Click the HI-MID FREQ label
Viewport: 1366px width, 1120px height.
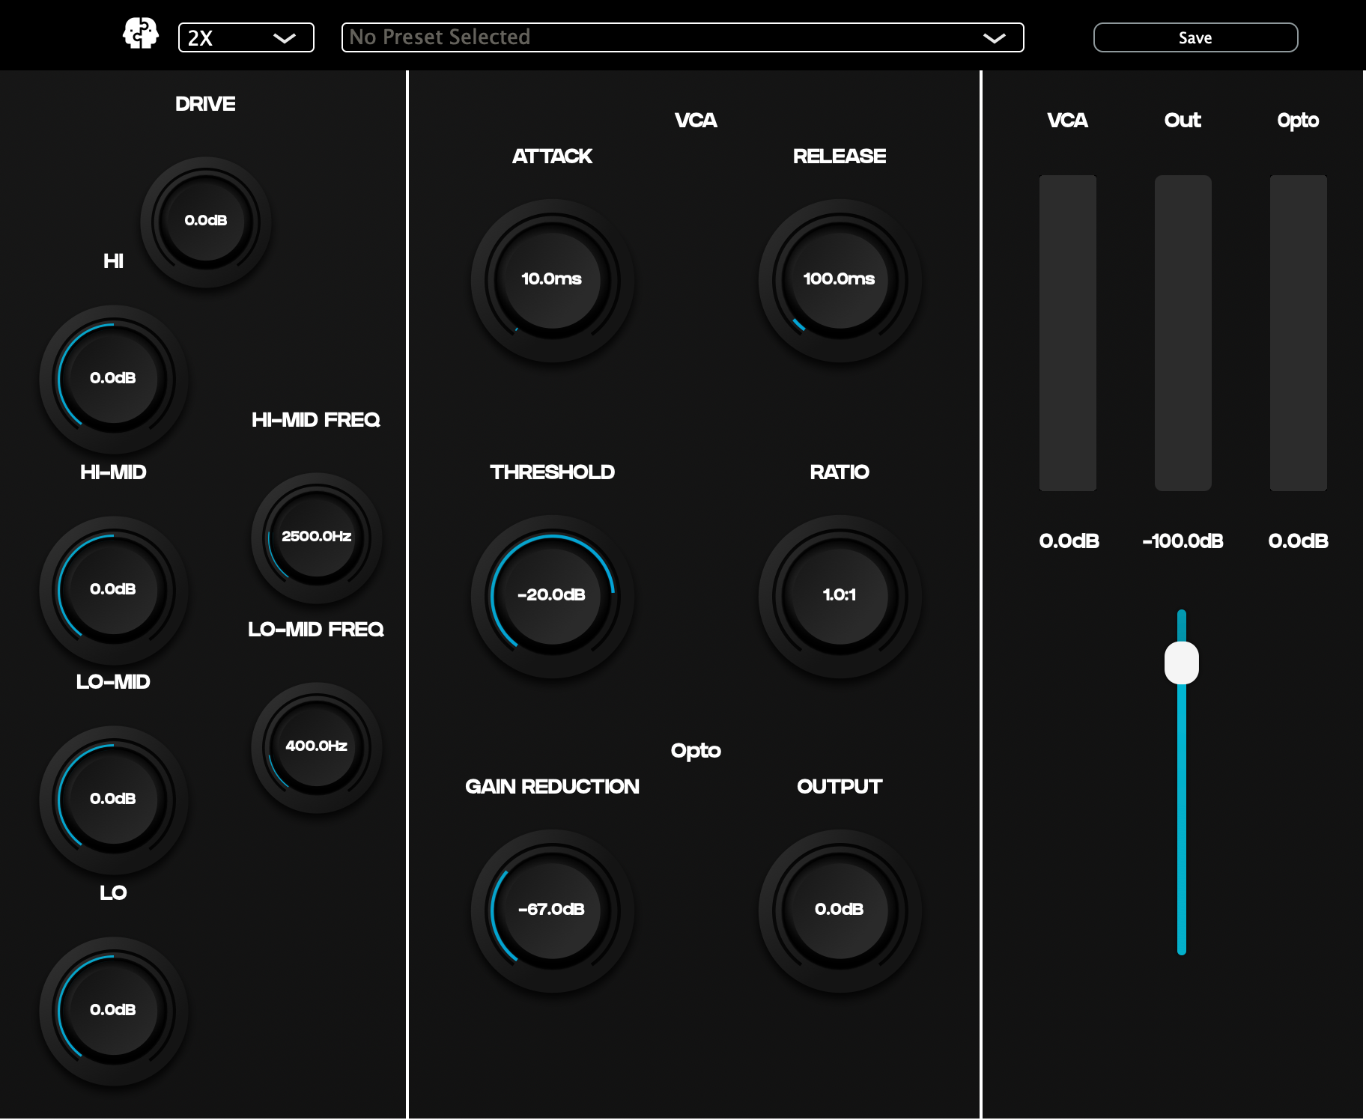(316, 420)
